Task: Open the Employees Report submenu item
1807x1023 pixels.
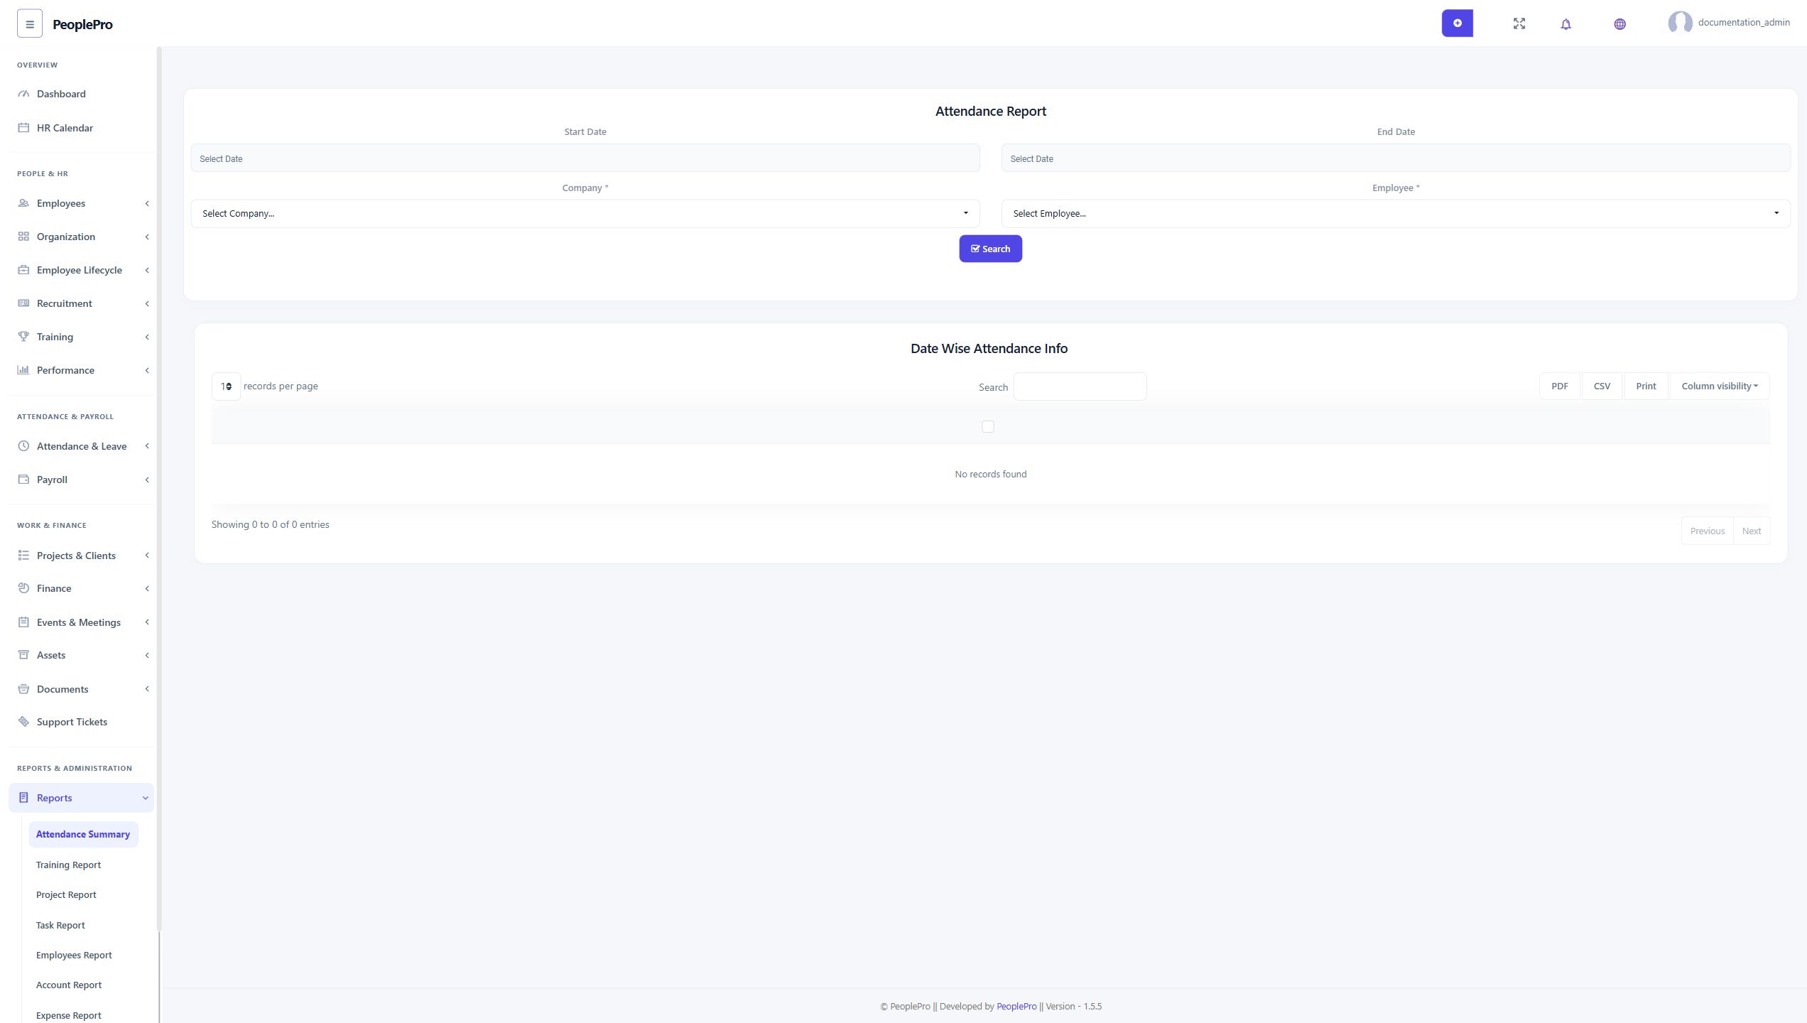Action: click(x=74, y=955)
